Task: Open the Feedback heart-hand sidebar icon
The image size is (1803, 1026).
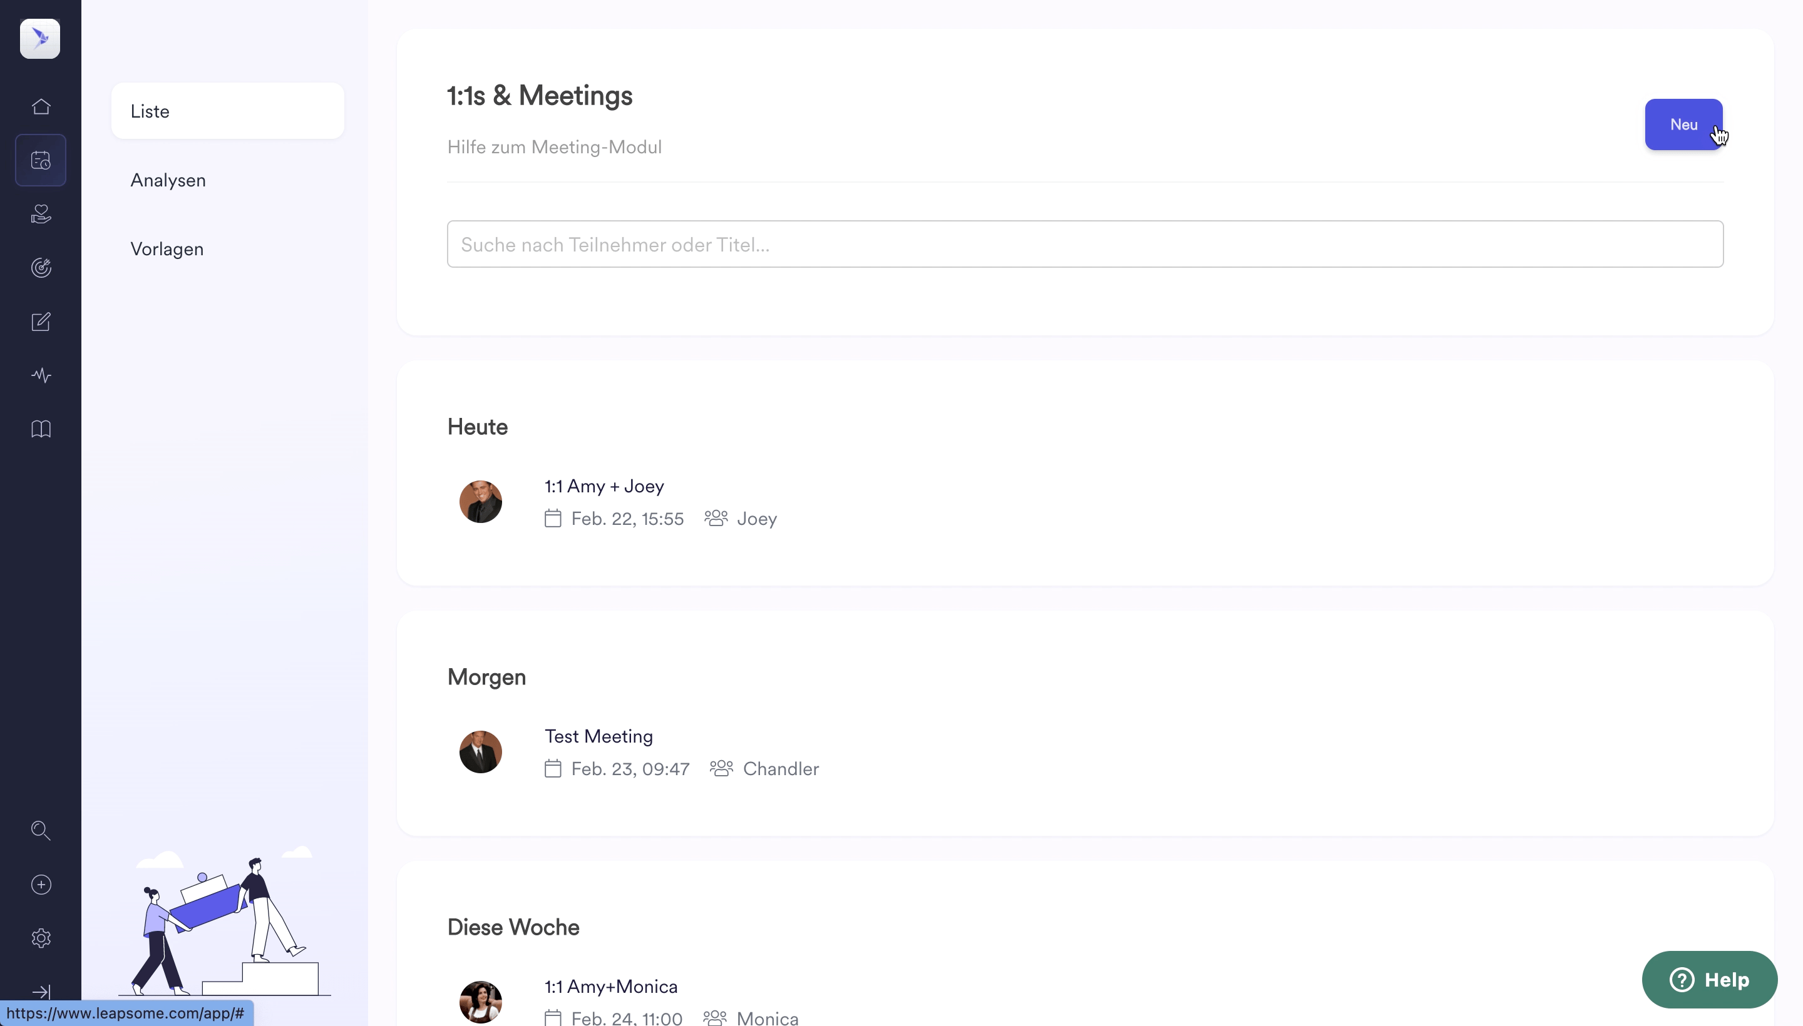Action: click(x=41, y=213)
